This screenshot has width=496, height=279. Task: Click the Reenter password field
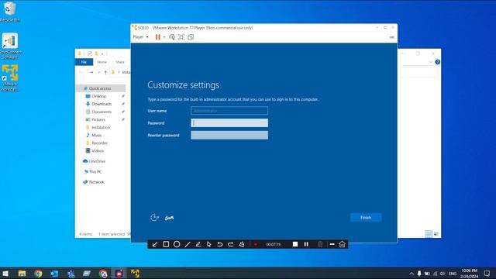tap(229, 135)
